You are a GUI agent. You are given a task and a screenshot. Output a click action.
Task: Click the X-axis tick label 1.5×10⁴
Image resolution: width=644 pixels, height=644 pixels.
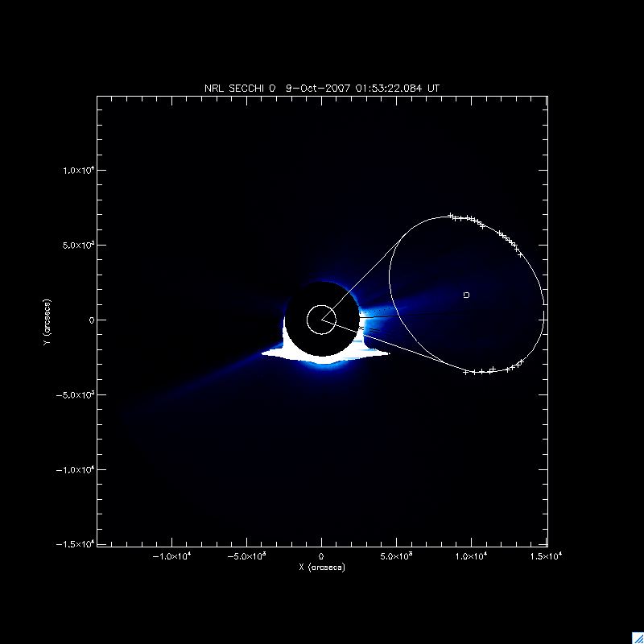[x=547, y=556]
